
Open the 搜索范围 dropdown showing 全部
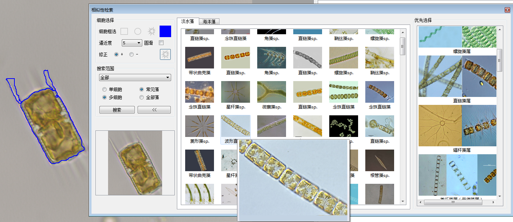pyautogui.click(x=135, y=77)
